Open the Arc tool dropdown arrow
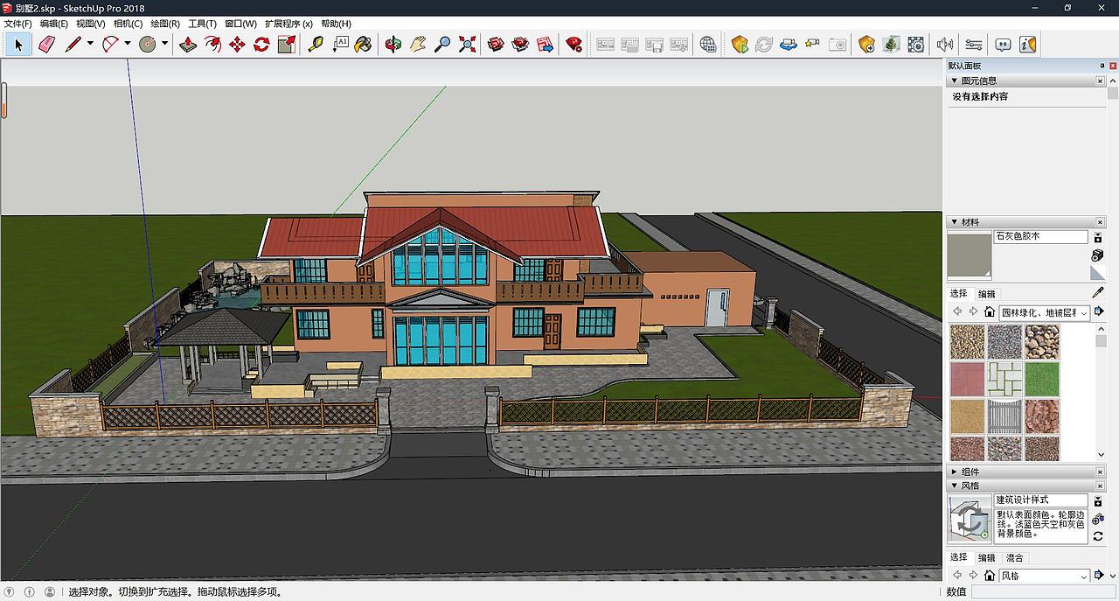The width and height of the screenshot is (1119, 601). pos(127,44)
